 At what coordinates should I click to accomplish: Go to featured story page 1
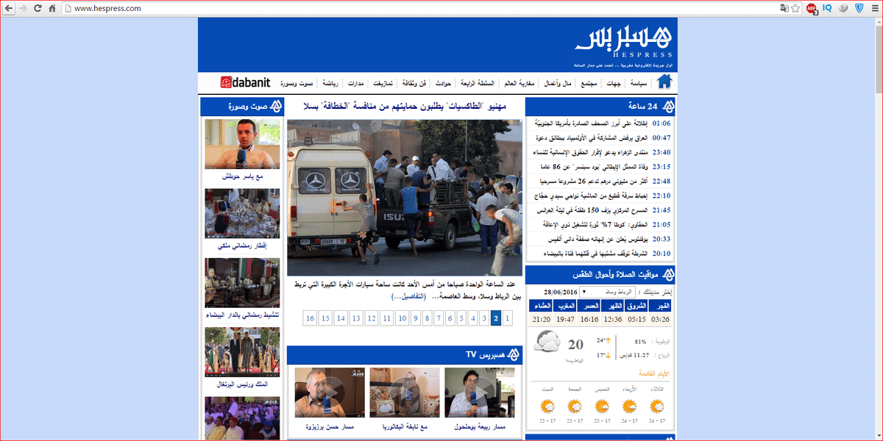508,318
